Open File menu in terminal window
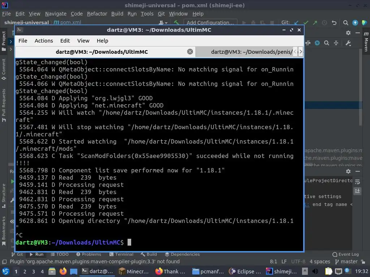370x277 pixels. (23, 41)
